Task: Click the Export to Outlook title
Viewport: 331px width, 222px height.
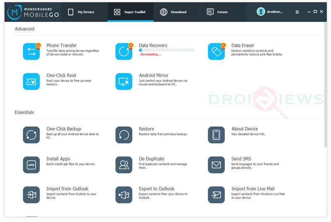Action: [x=156, y=189]
